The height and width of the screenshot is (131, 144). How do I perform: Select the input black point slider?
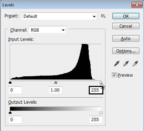pyautogui.click(x=10, y=82)
